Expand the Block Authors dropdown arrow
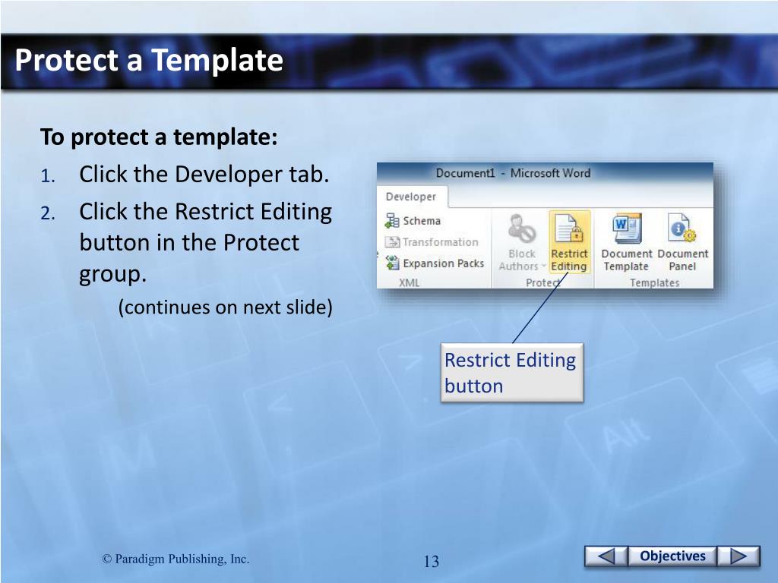The image size is (778, 583). [543, 266]
